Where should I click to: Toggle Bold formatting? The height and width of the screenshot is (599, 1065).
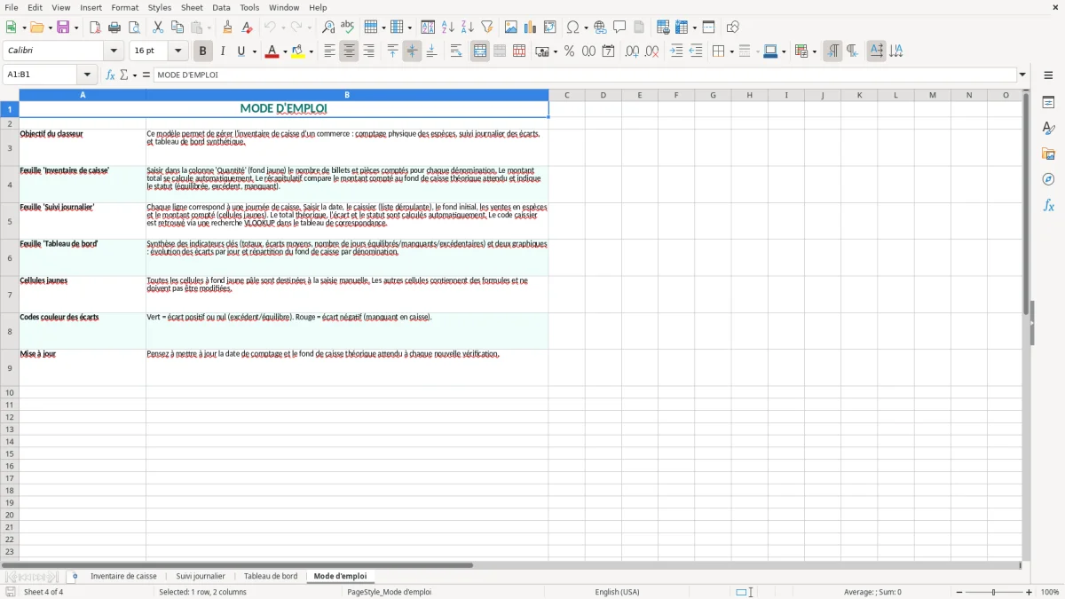click(202, 51)
